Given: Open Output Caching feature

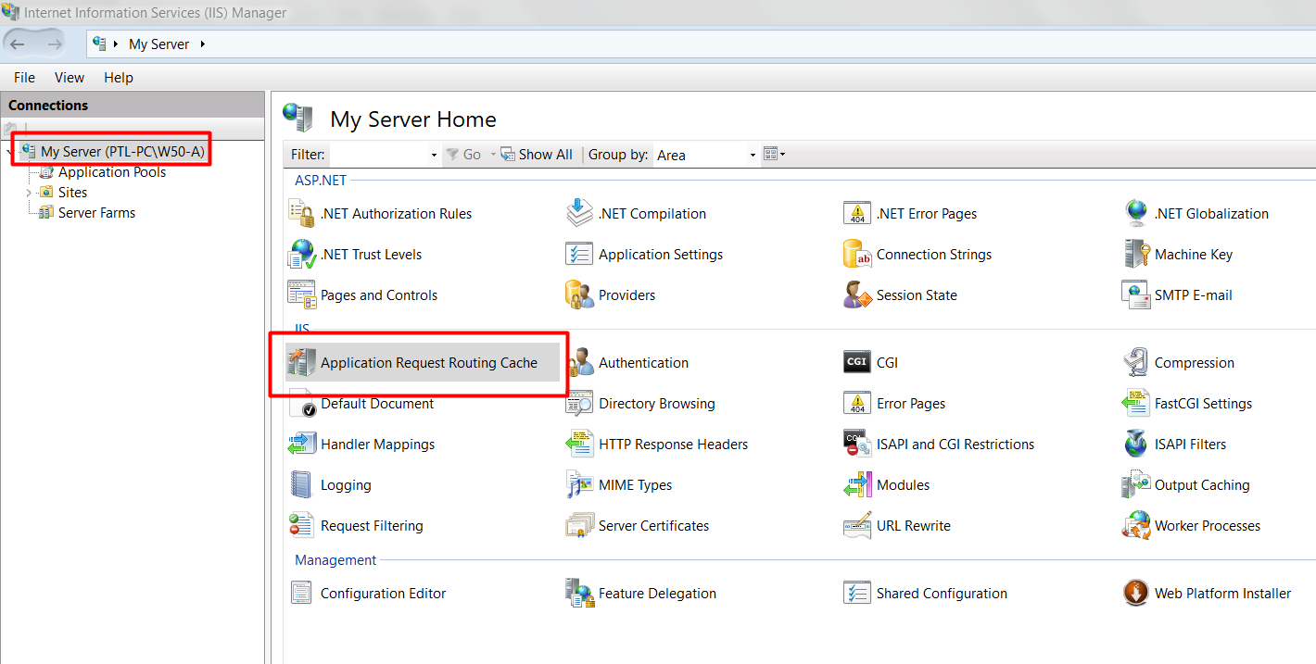Looking at the screenshot, I should (1187, 485).
